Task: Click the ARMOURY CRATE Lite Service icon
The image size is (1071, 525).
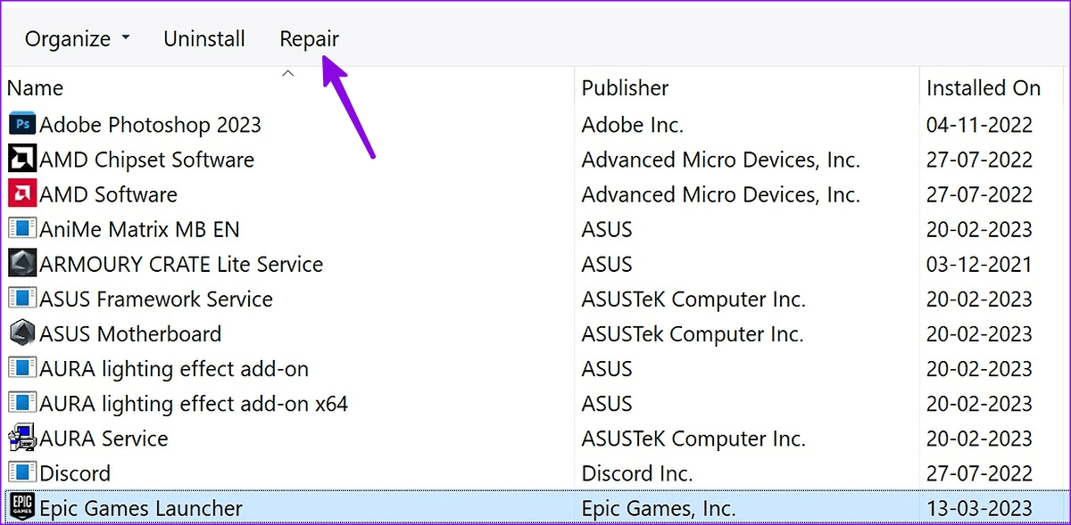Action: pyautogui.click(x=21, y=264)
